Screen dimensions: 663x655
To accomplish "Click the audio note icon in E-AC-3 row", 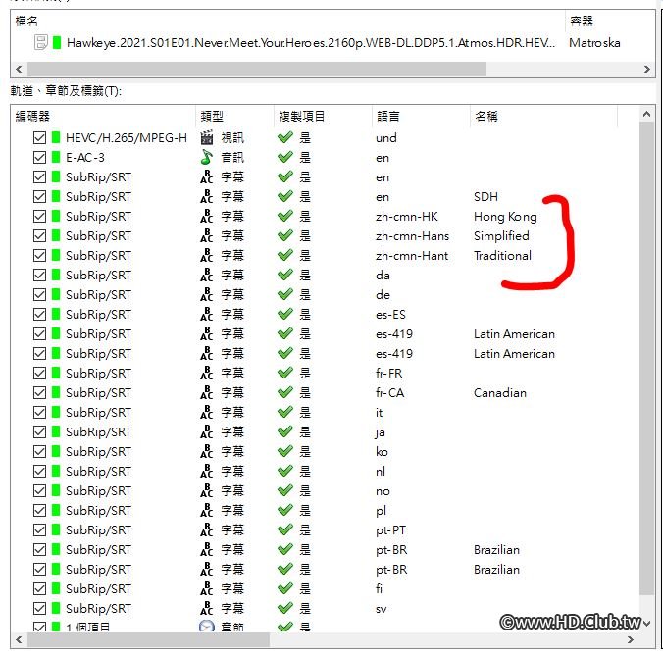I will pyautogui.click(x=206, y=157).
